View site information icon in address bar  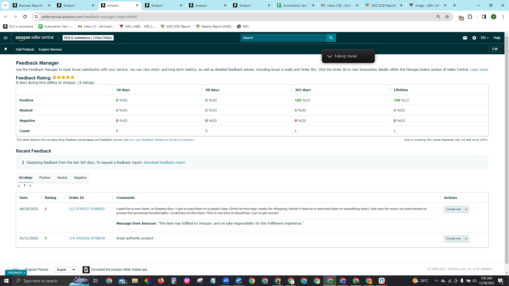tap(36, 17)
